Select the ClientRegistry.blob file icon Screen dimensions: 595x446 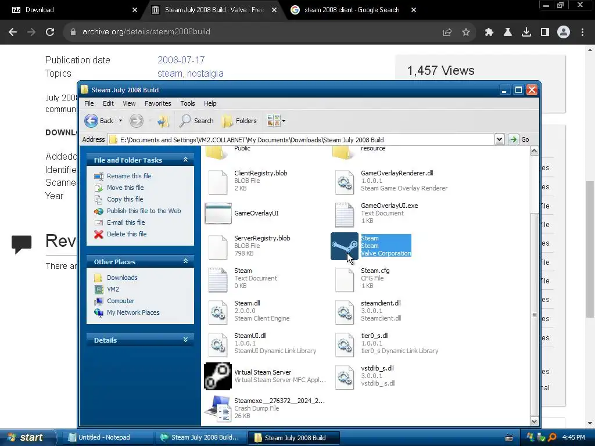(x=218, y=181)
